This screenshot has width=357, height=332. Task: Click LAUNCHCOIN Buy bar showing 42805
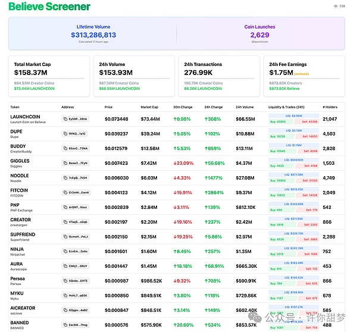click(281, 121)
